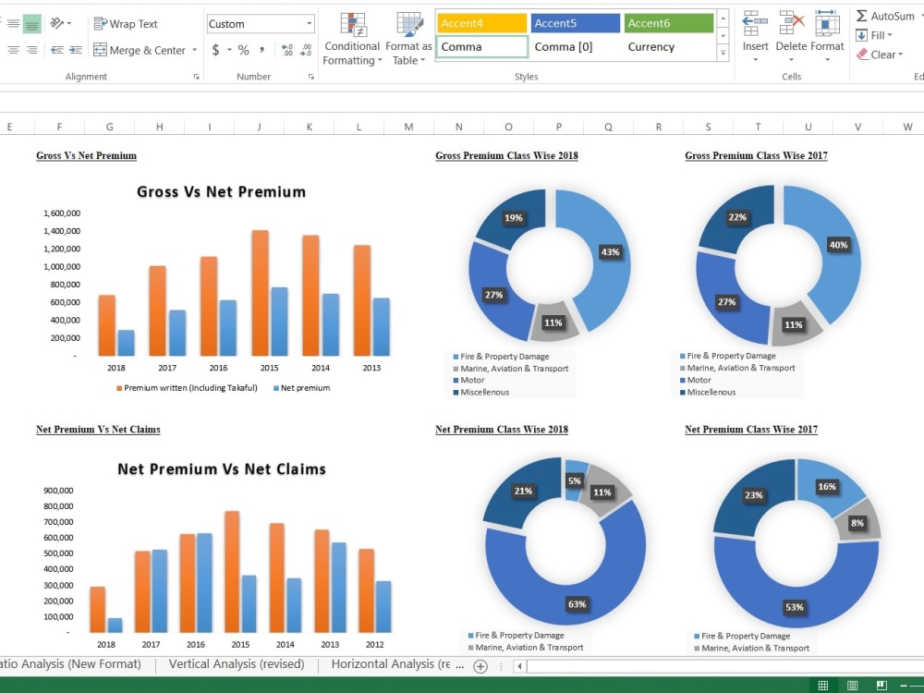Select column N header

click(458, 126)
